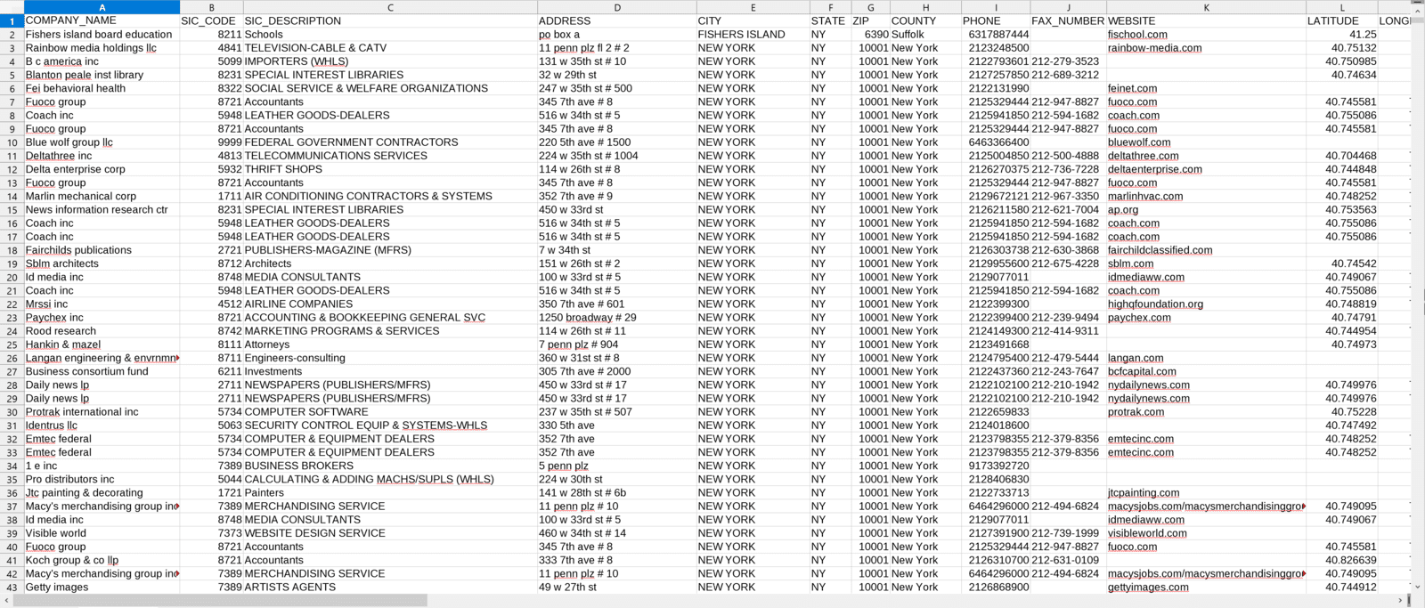Select row 43 header
1425x608 pixels.
coord(12,588)
